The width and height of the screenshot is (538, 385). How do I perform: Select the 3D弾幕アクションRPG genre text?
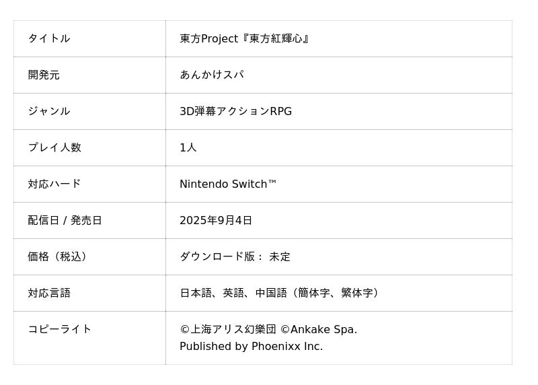(x=235, y=112)
